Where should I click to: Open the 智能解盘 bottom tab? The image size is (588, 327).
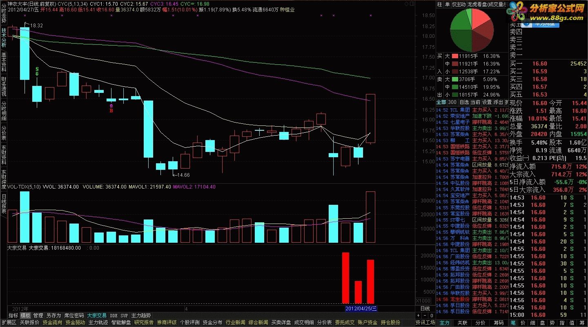121,323
